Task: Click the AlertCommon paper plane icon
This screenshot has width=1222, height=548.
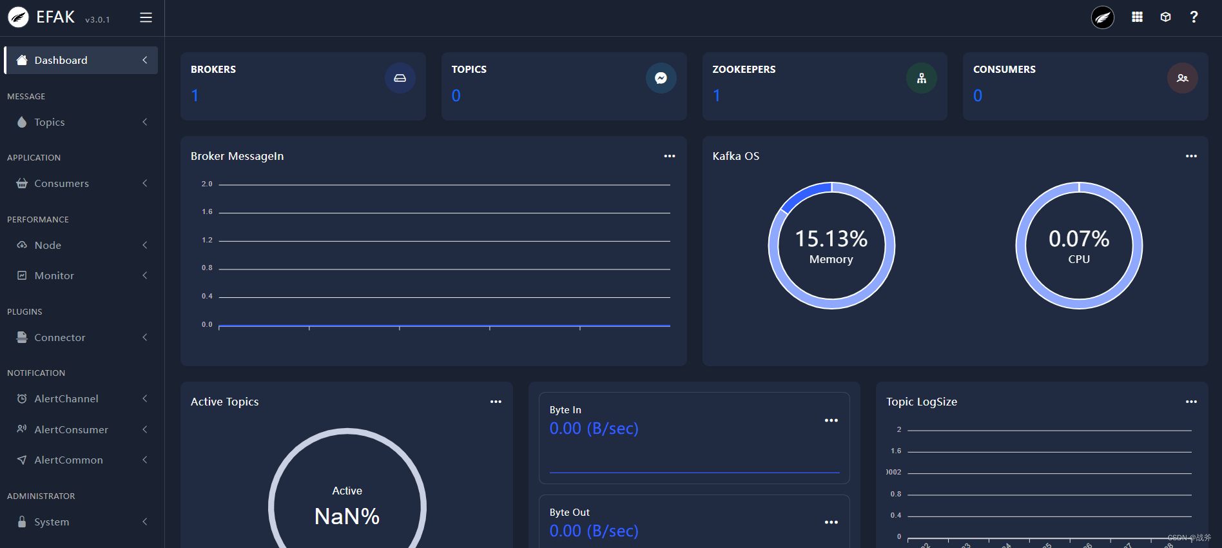Action: point(22,460)
